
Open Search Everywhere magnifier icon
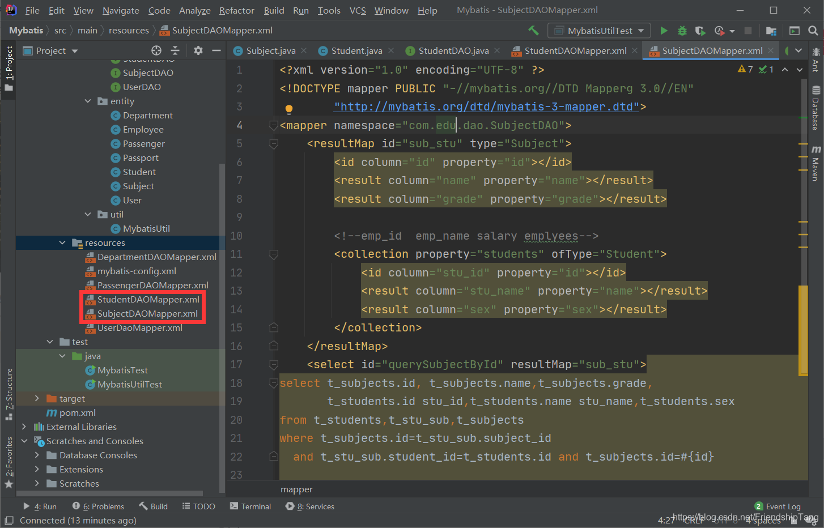pos(813,31)
